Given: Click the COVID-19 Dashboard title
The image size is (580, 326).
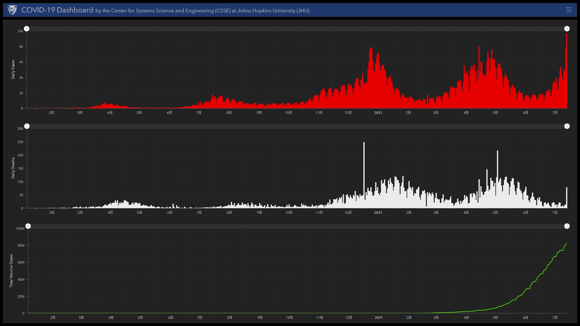Looking at the screenshot, I should click(x=57, y=10).
